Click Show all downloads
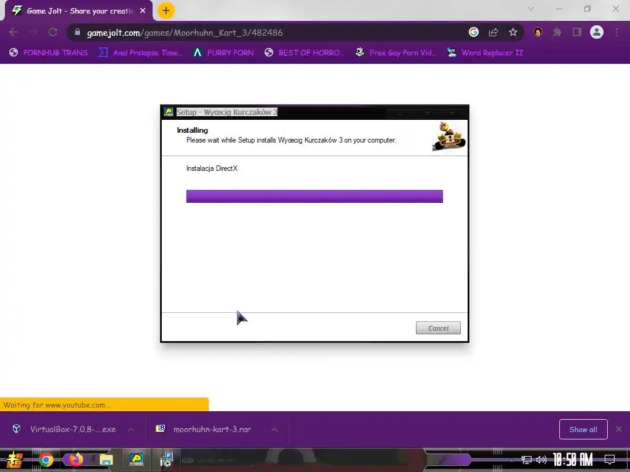 (x=583, y=430)
